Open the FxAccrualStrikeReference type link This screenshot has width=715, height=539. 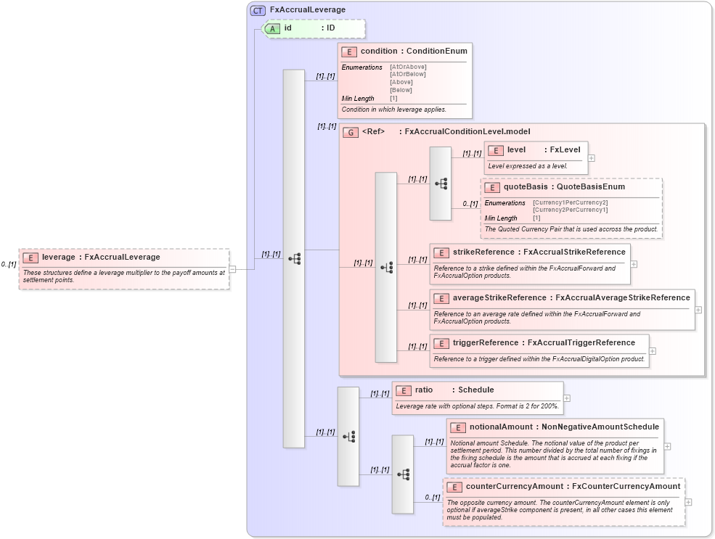point(575,252)
